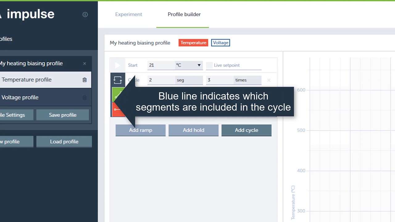Click the Add ramp button
This screenshot has width=395, height=222.
click(x=140, y=130)
